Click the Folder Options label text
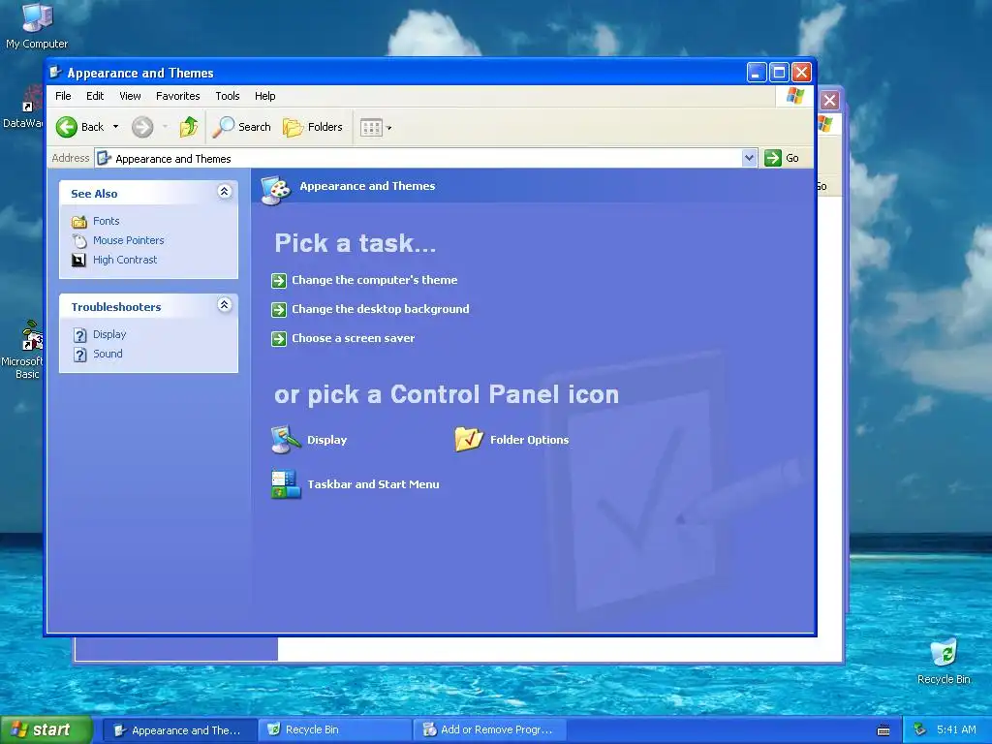This screenshot has height=744, width=992. [530, 440]
